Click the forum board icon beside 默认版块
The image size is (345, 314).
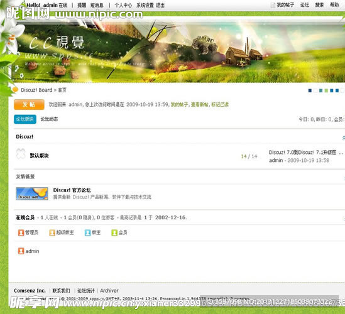[x=21, y=154]
